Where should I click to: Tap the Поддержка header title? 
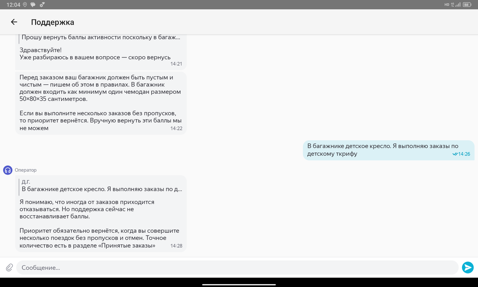tap(53, 22)
